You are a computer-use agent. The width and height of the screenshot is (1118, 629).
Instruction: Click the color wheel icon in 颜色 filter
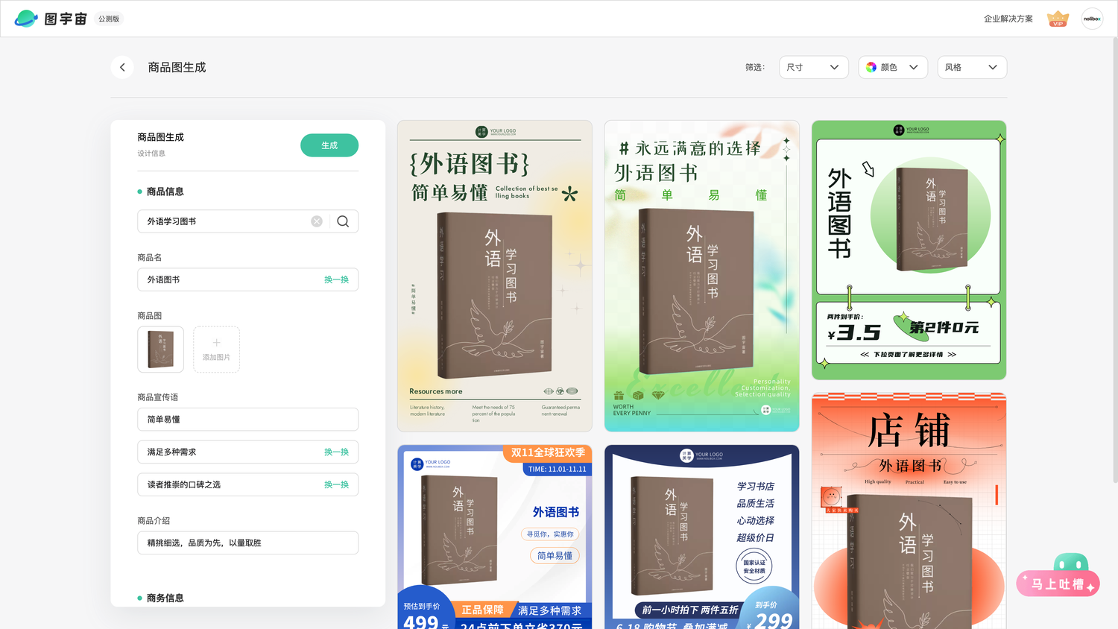[x=871, y=67]
